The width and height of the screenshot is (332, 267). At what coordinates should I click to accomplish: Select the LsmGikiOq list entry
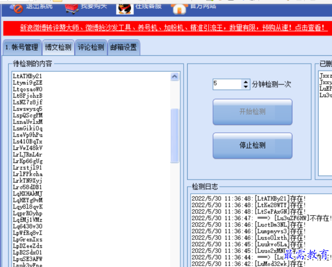(27, 129)
